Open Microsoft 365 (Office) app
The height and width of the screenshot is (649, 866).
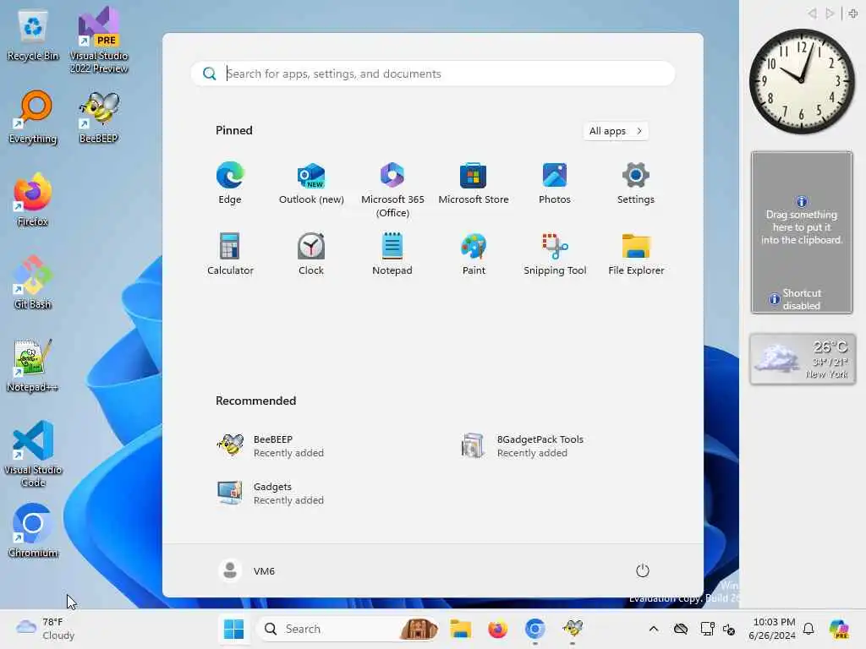click(392, 190)
